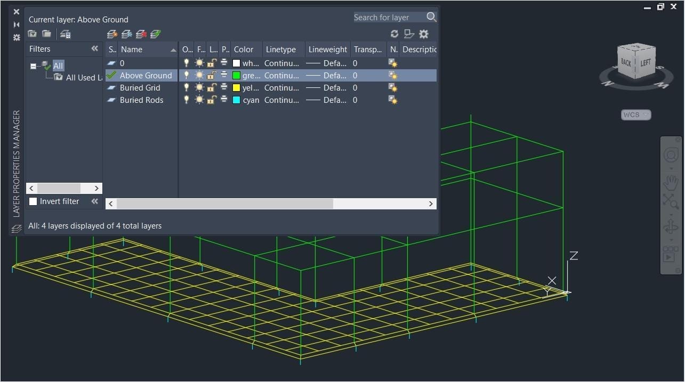Open Layer Properties Manager settings gear

(423, 34)
